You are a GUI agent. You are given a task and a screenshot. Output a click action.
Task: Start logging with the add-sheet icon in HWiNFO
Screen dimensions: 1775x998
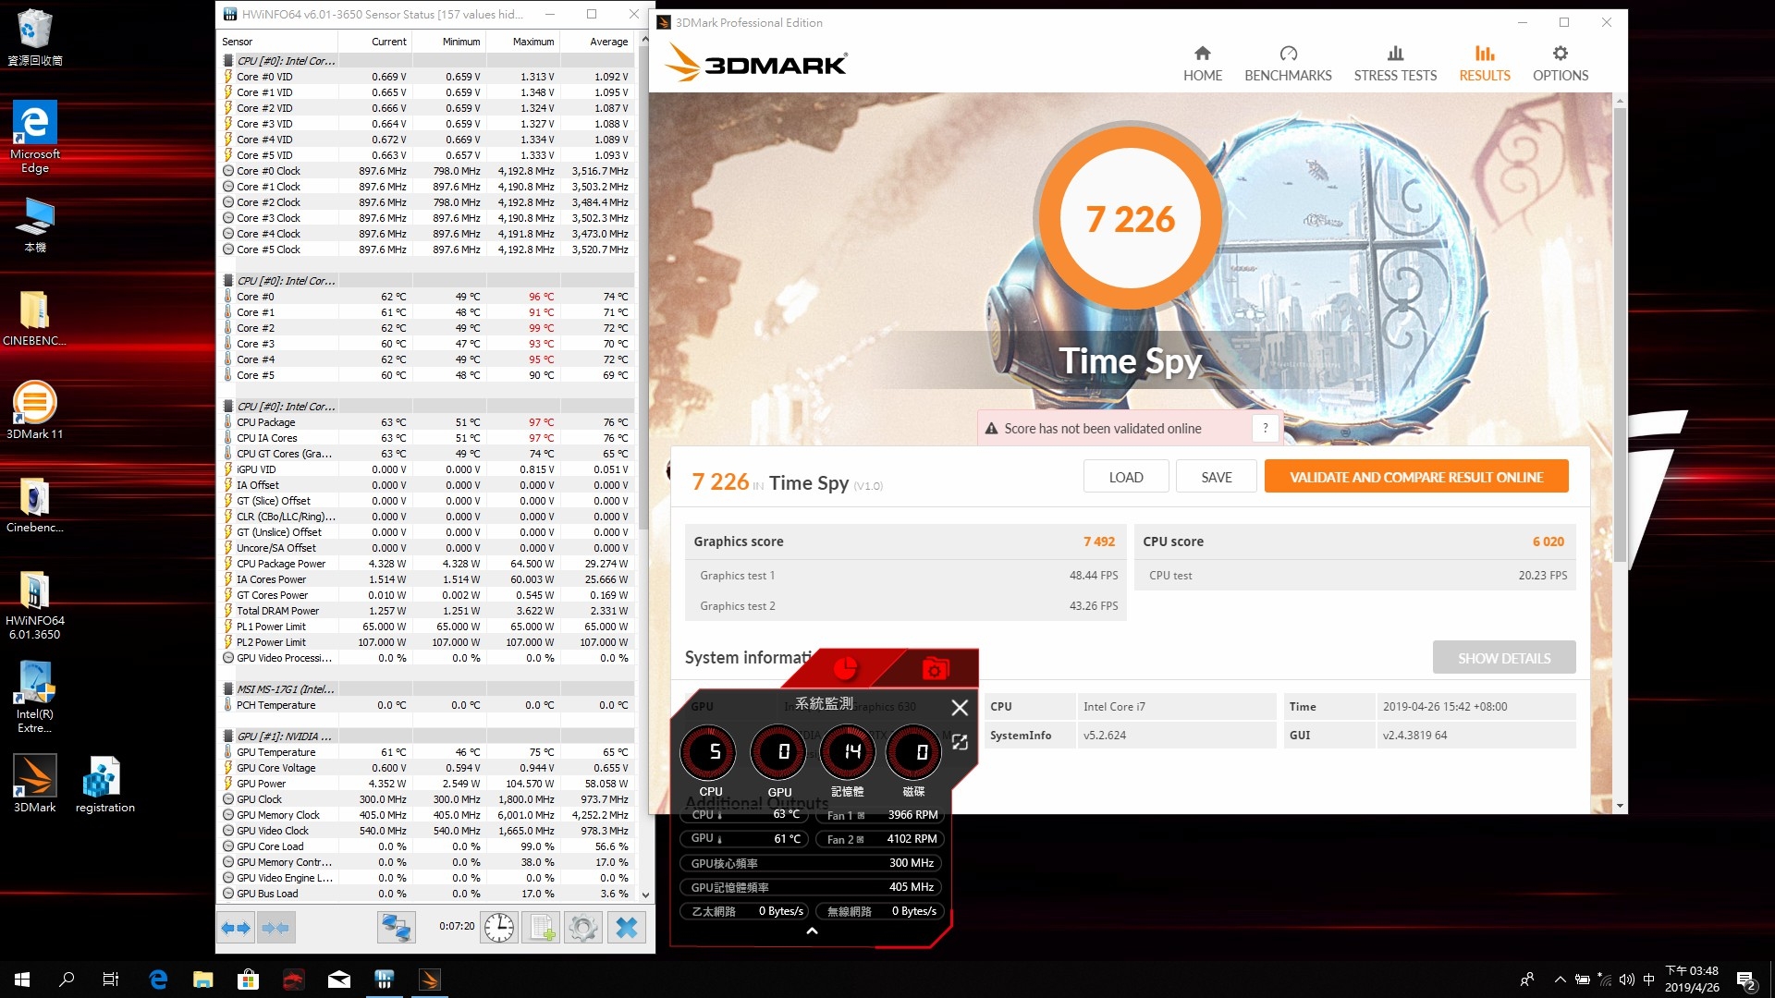pyautogui.click(x=541, y=927)
